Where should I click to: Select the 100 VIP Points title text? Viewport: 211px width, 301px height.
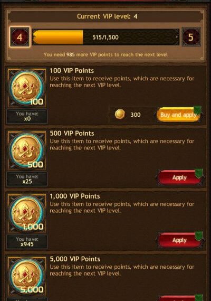tap(72, 71)
